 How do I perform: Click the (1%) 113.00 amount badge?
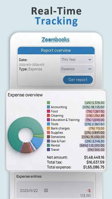97,128
